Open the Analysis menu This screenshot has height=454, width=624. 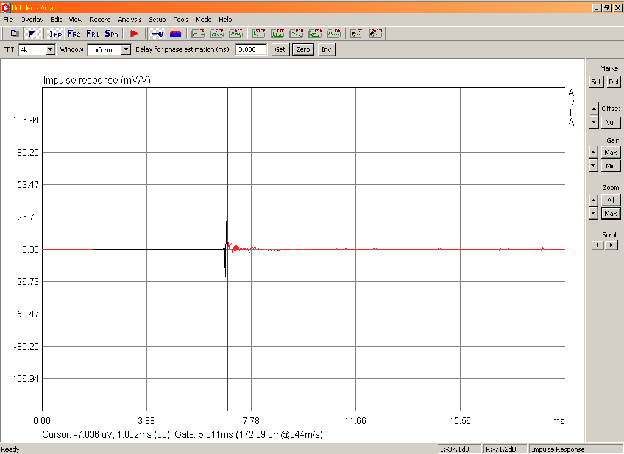(129, 20)
